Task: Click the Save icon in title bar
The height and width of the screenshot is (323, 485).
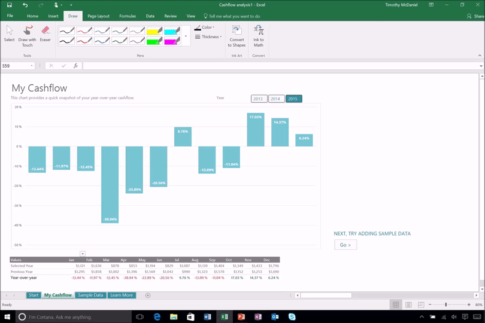Action: 10,5
